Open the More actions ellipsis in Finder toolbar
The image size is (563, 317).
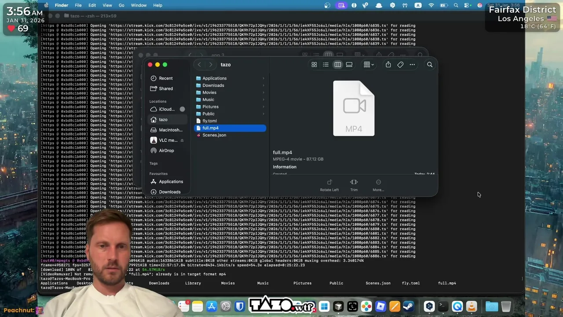[x=412, y=65]
